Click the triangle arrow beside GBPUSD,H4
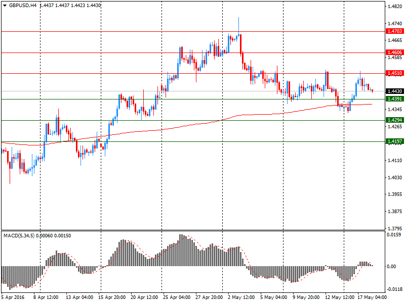 5,6
